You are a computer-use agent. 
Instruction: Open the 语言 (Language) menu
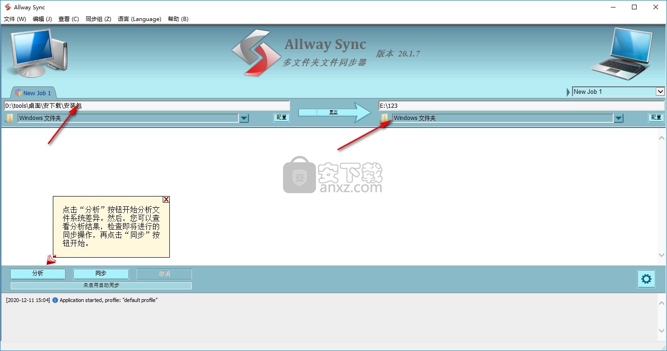click(139, 19)
